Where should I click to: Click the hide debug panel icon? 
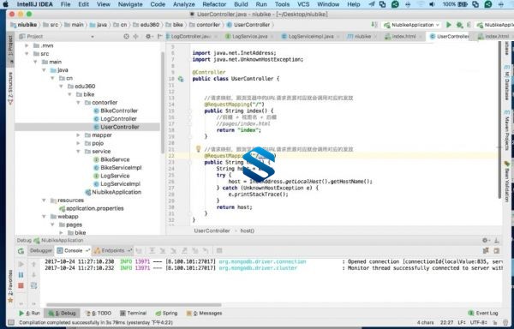click(497, 240)
